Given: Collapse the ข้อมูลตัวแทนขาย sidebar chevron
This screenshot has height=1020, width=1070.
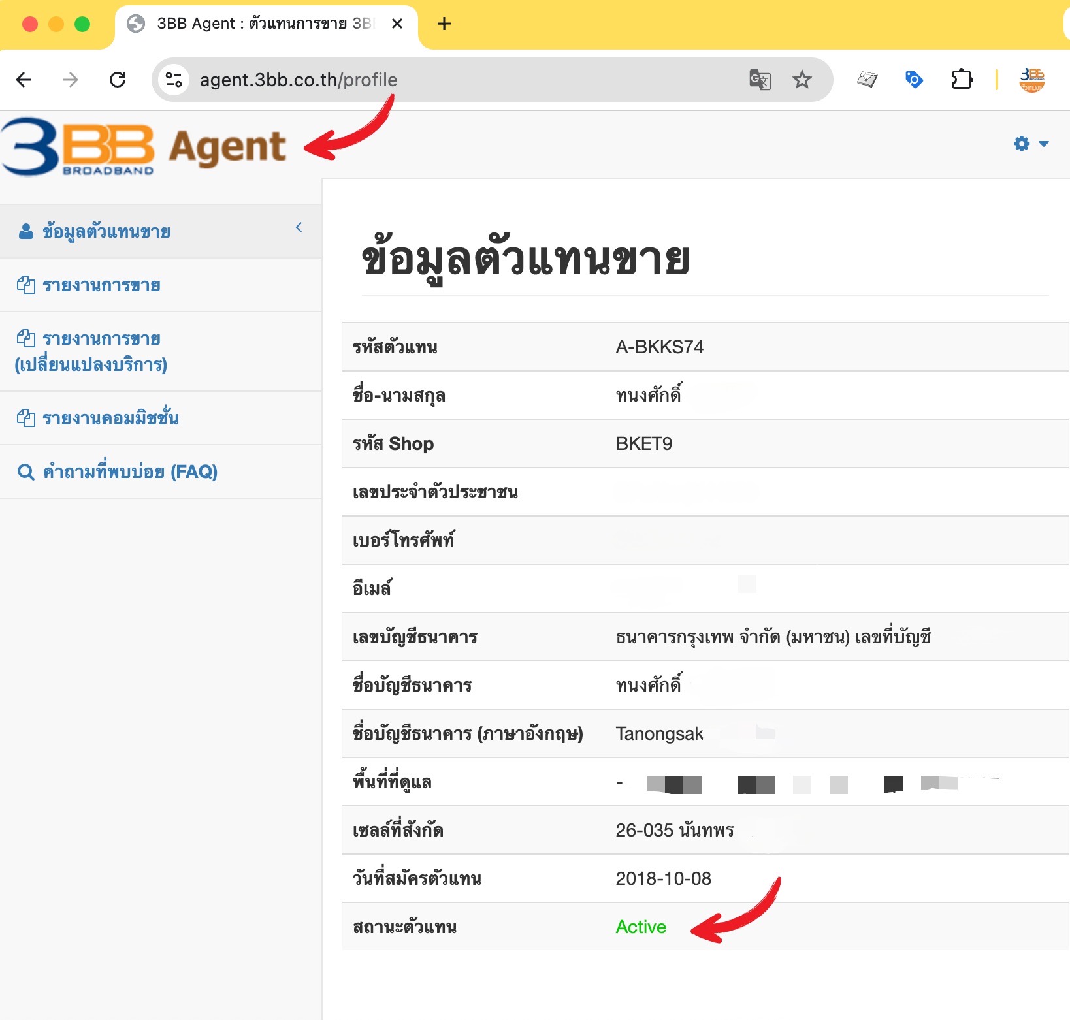Looking at the screenshot, I should 299,227.
